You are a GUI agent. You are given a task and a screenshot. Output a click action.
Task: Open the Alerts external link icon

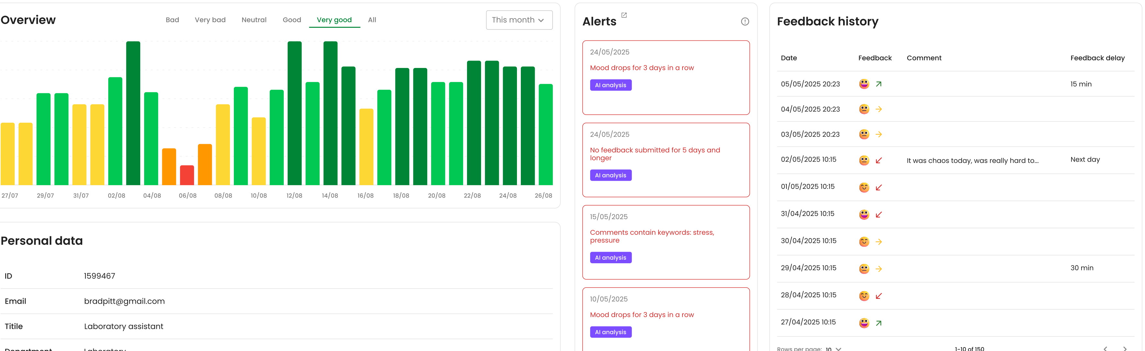point(624,15)
